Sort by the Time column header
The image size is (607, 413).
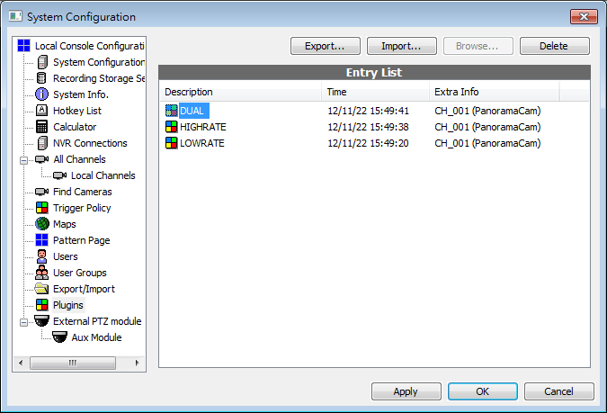tap(375, 92)
